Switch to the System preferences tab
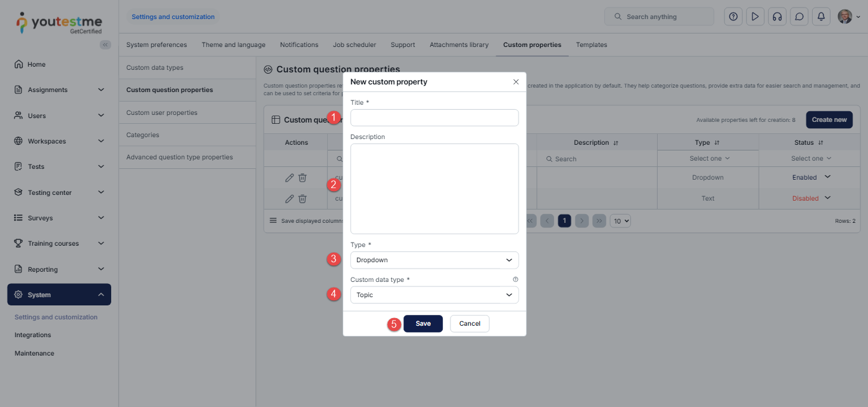868x407 pixels. tap(156, 44)
